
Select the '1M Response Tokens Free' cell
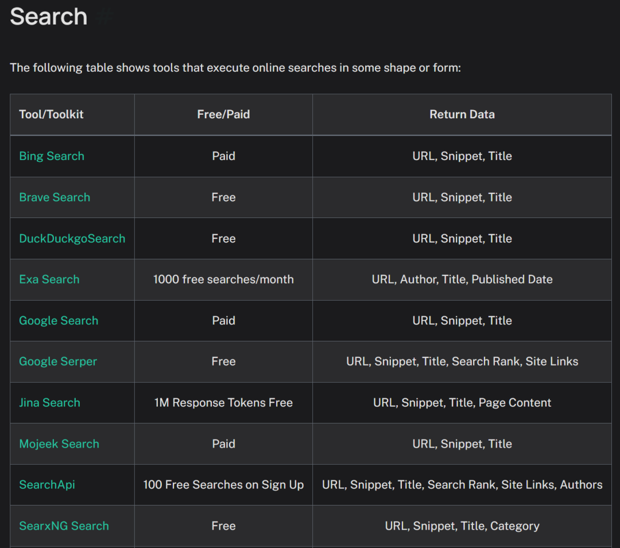tap(223, 403)
